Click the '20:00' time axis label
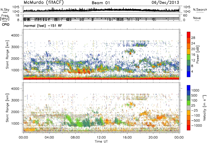207x143 pixels. coord(153,138)
